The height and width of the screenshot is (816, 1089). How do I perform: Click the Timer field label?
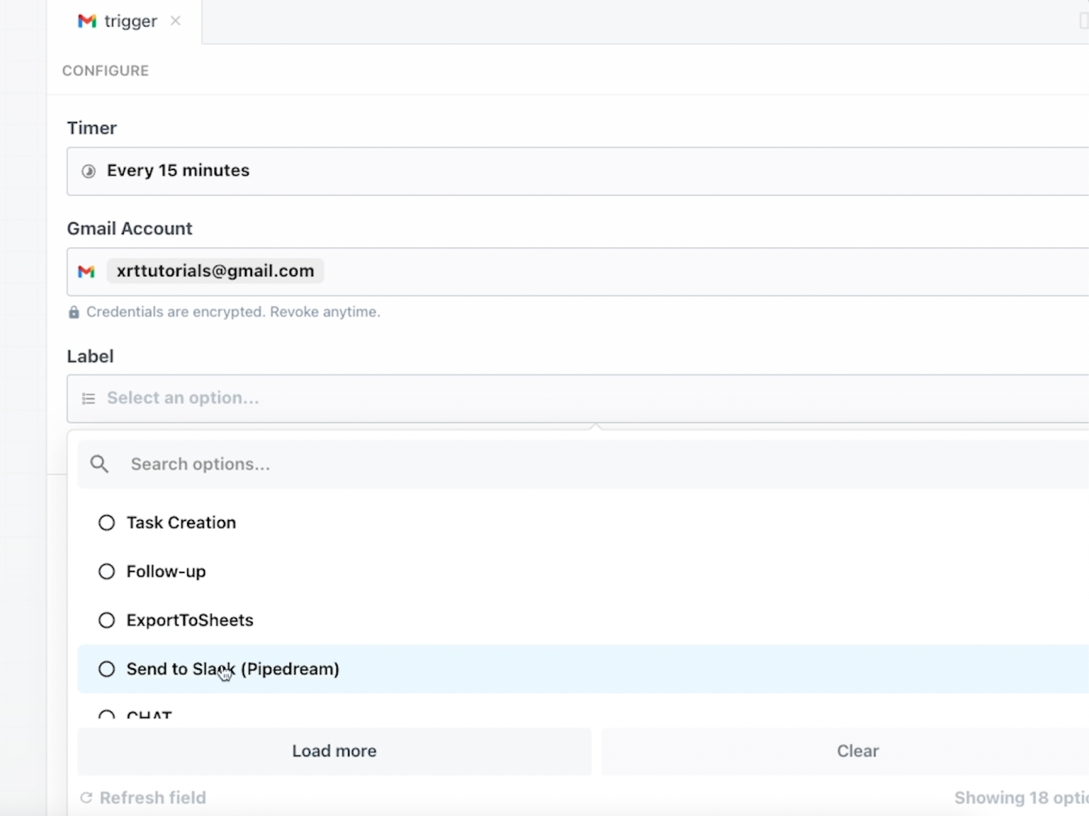click(x=92, y=128)
